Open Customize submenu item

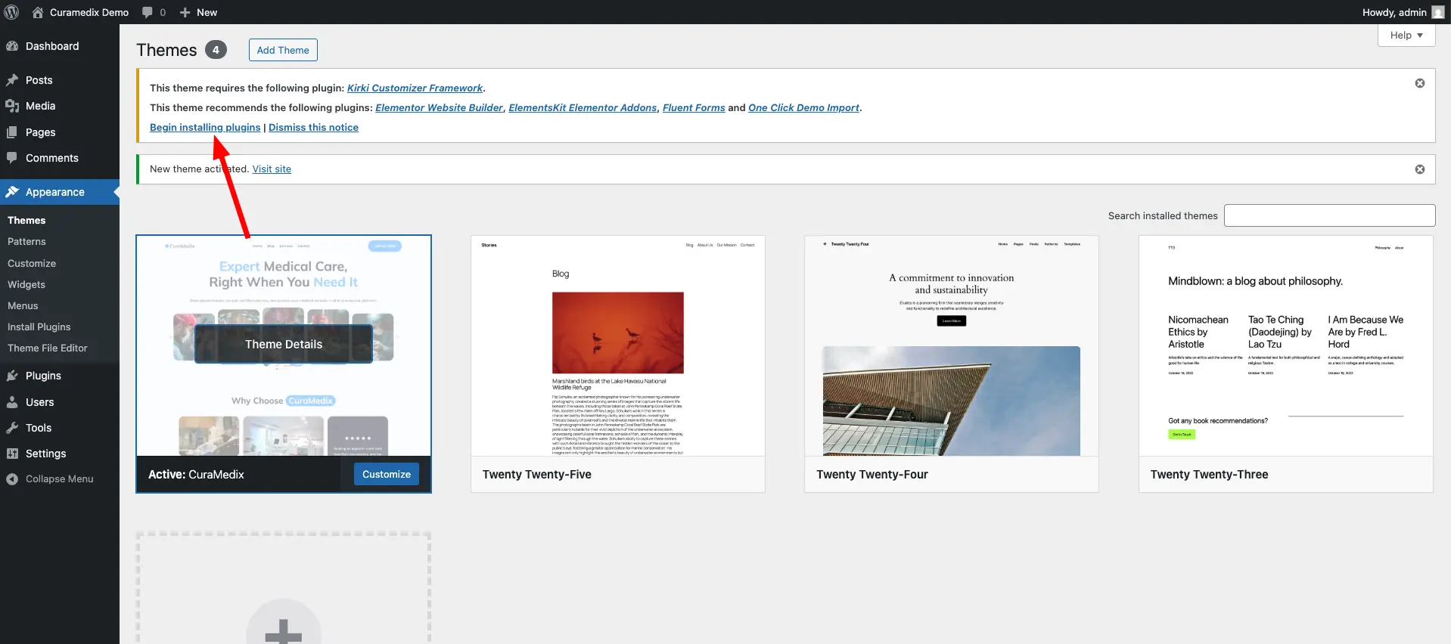pyautogui.click(x=32, y=263)
